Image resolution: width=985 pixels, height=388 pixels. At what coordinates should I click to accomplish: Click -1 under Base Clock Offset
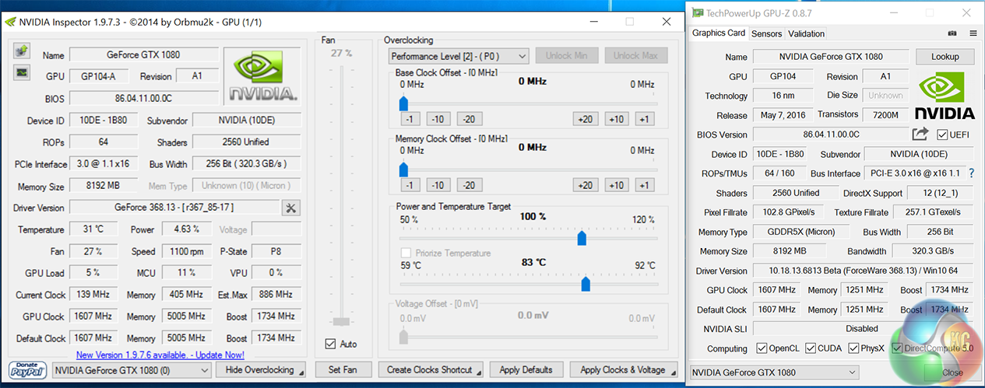click(410, 119)
